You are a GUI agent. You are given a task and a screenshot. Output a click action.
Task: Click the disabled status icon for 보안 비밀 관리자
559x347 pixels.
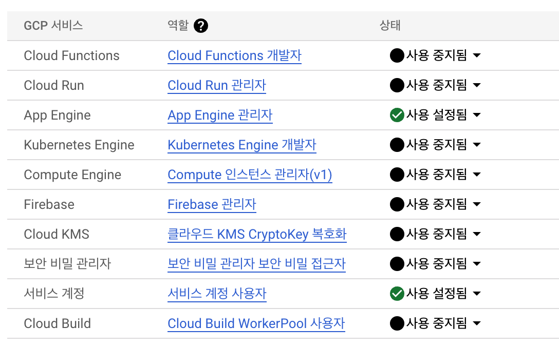(397, 264)
